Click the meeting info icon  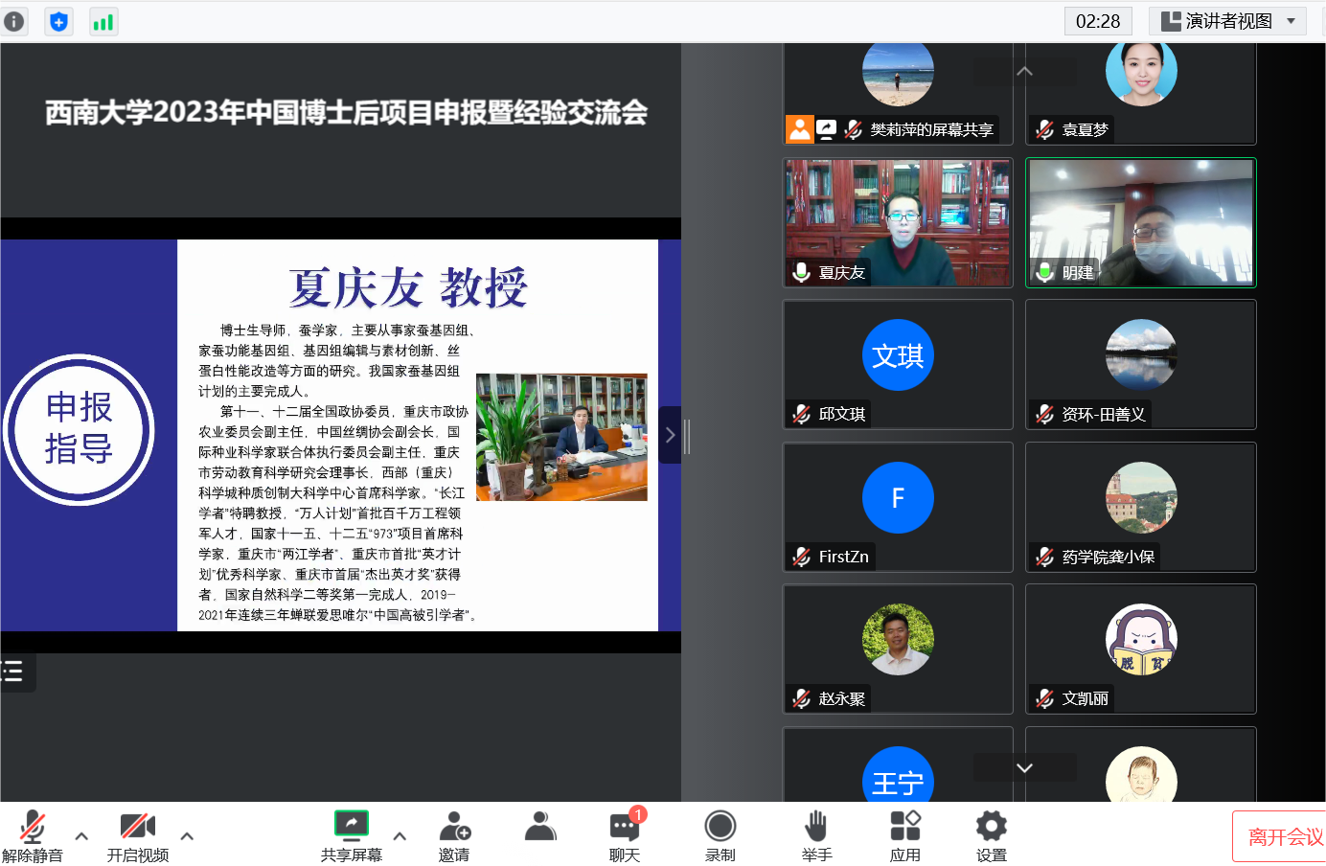coord(13,21)
